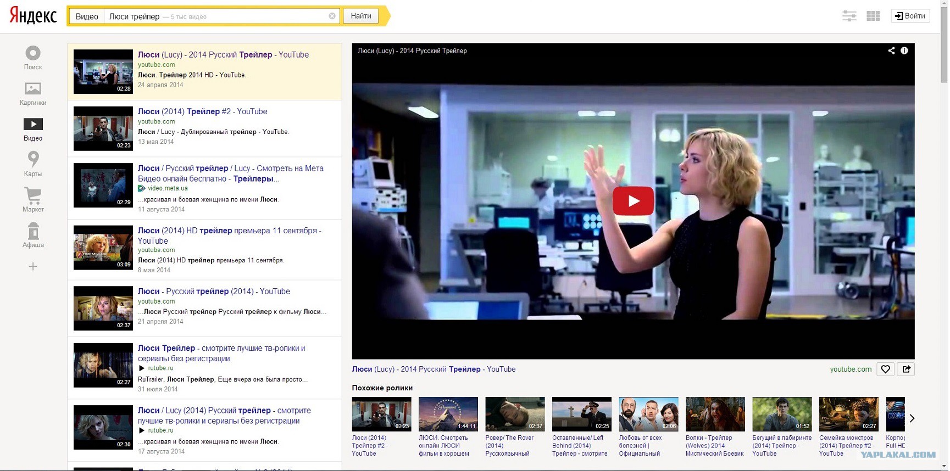950x471 pixels.
Task: Click the 02:37 result list thumbnail
Action: (103, 308)
